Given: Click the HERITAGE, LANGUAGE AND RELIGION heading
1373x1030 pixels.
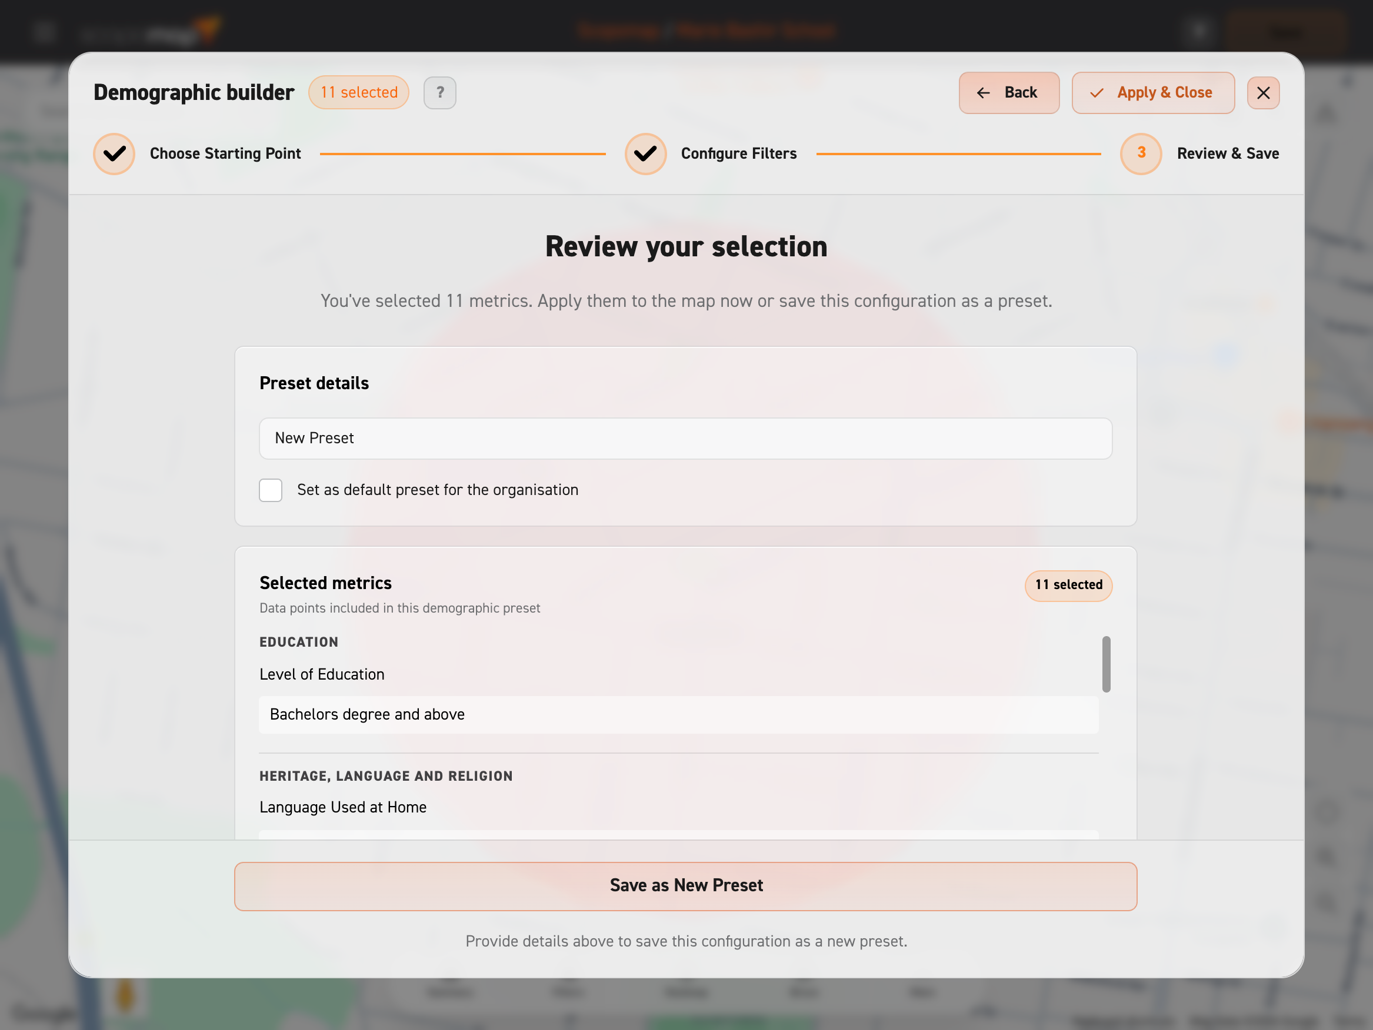Looking at the screenshot, I should [x=386, y=776].
